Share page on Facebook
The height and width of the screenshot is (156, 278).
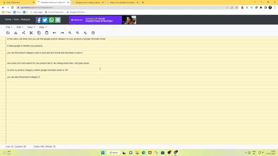[38, 20]
